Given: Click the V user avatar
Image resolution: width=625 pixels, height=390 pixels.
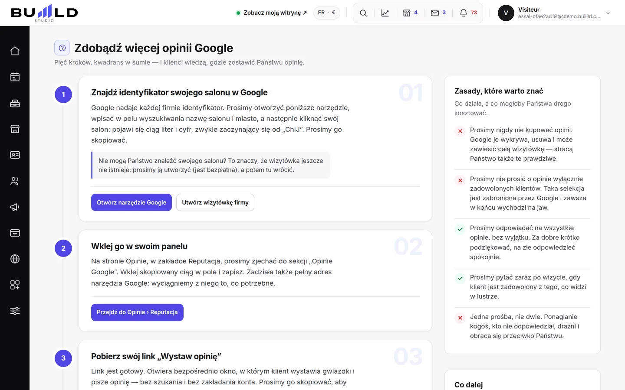Looking at the screenshot, I should (506, 13).
